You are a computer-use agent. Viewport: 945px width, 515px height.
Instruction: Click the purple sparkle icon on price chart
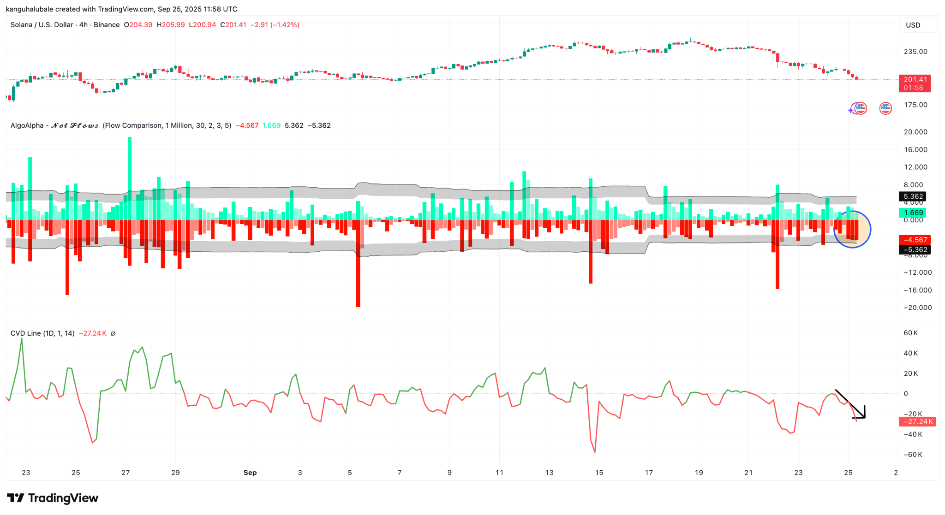851,110
